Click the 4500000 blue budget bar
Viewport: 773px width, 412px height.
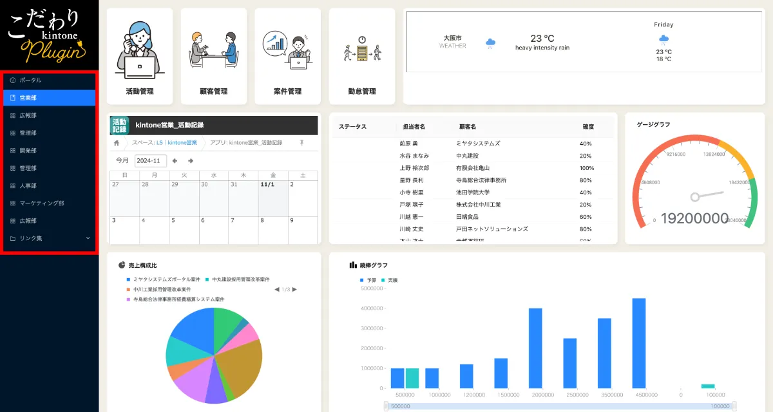tap(639, 343)
